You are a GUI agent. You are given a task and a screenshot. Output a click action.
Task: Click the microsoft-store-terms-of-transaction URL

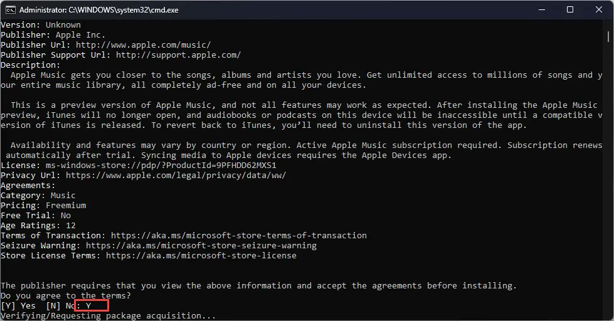click(x=239, y=235)
